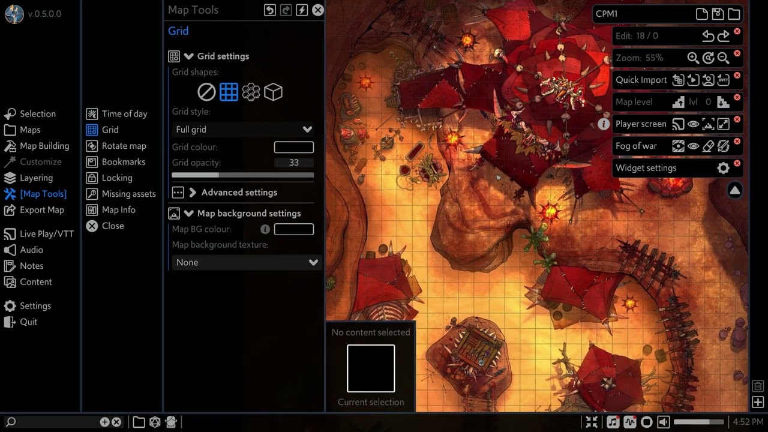
Task: Close the Fog of war widget
Action: (x=737, y=142)
